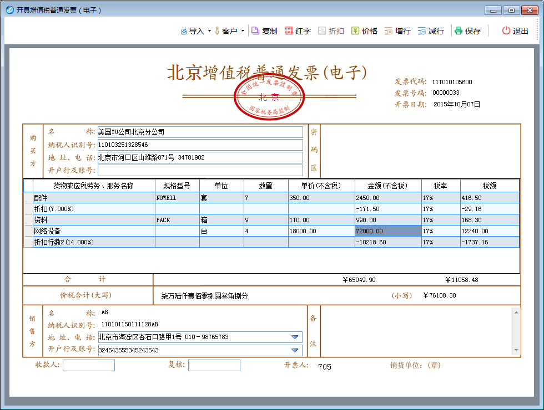Select the 资料 row header
The height and width of the screenshot is (410, 544).
click(28, 220)
